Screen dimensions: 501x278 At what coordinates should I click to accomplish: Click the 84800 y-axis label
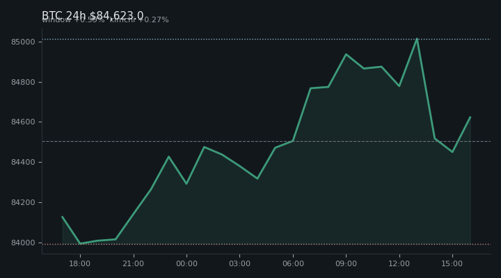pos(23,82)
